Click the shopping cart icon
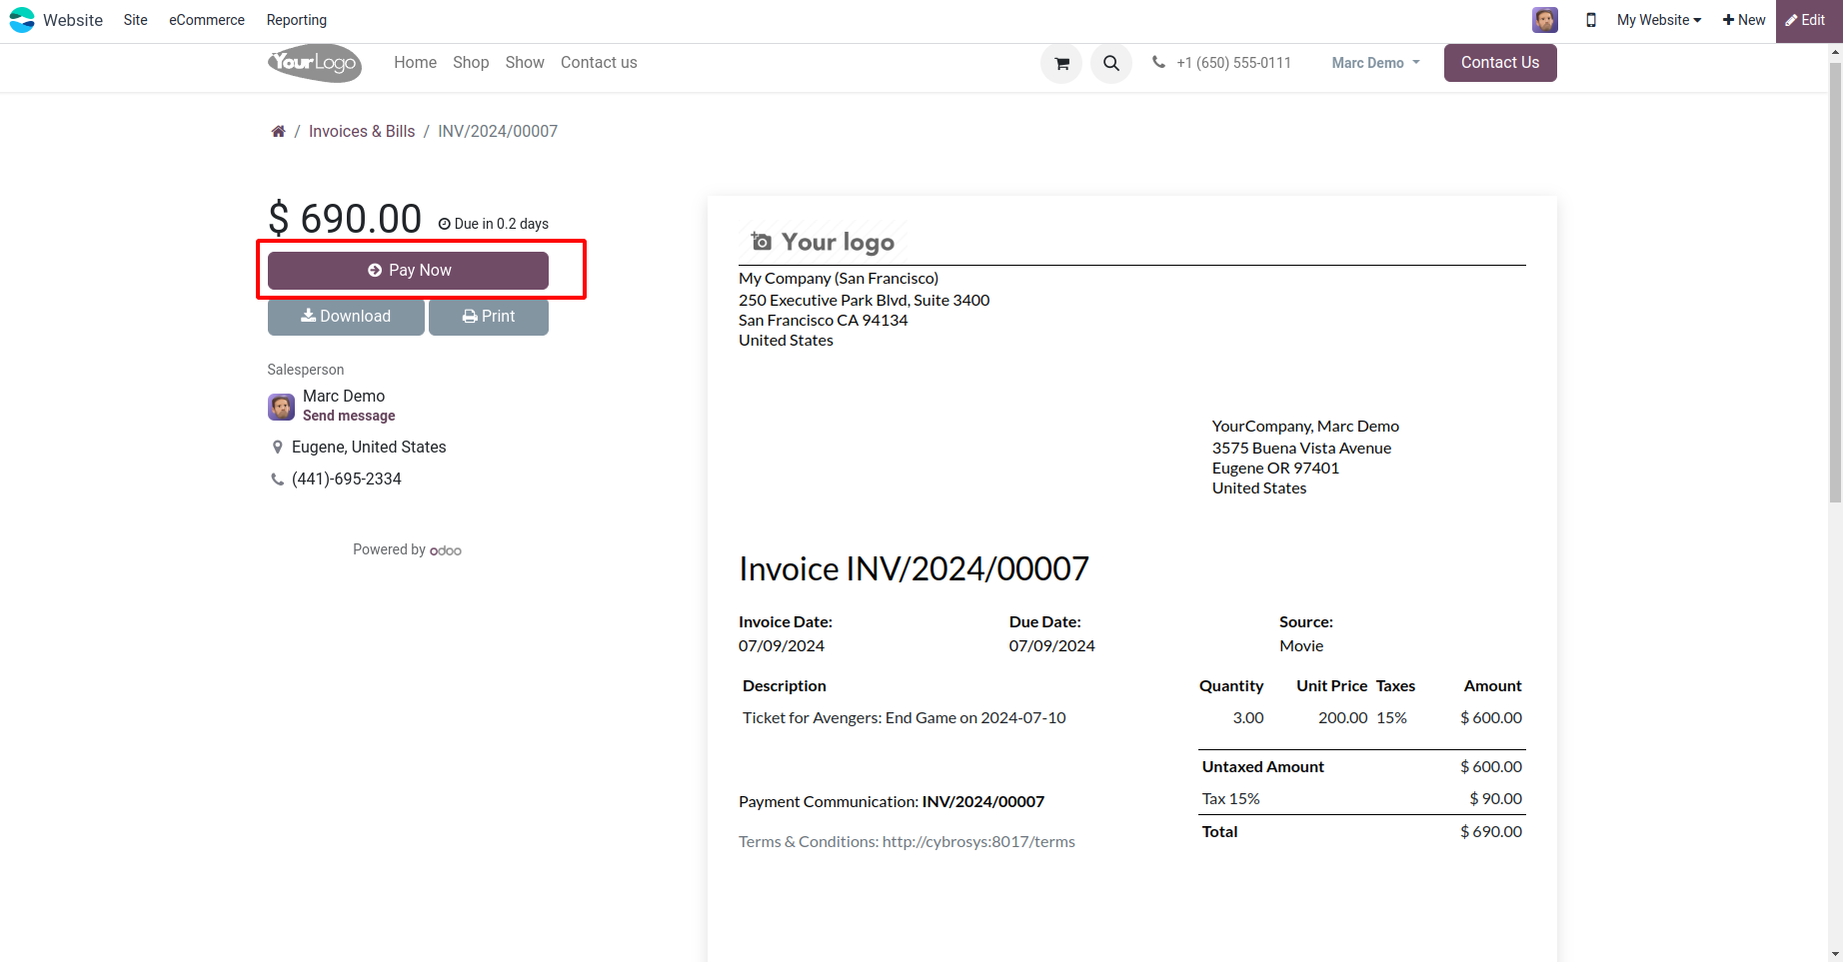Viewport: 1843px width, 962px height. tap(1061, 63)
